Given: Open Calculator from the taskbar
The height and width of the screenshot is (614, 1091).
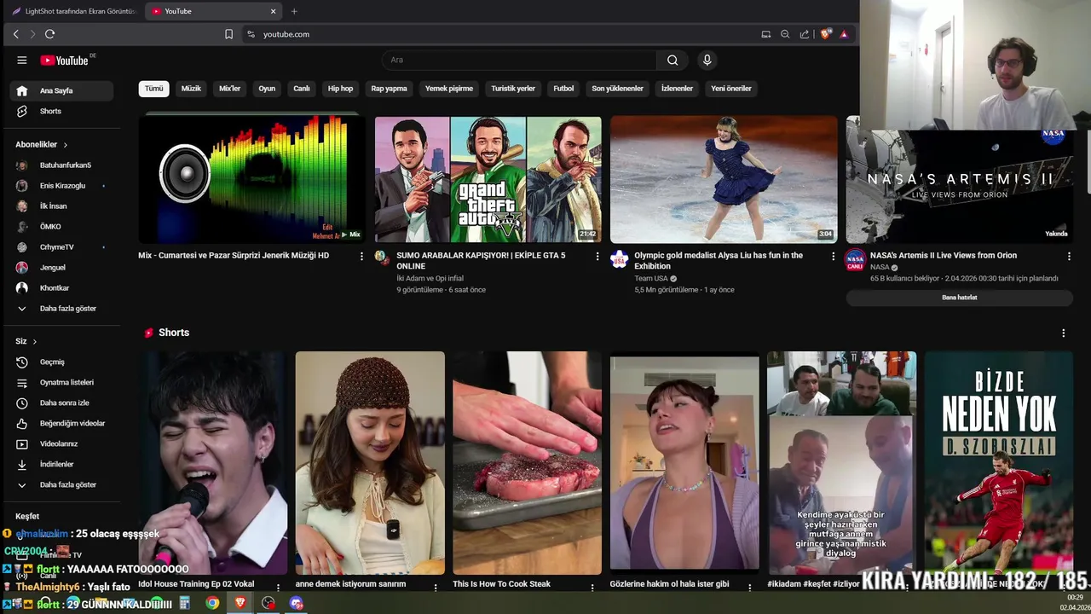Looking at the screenshot, I should click(184, 603).
